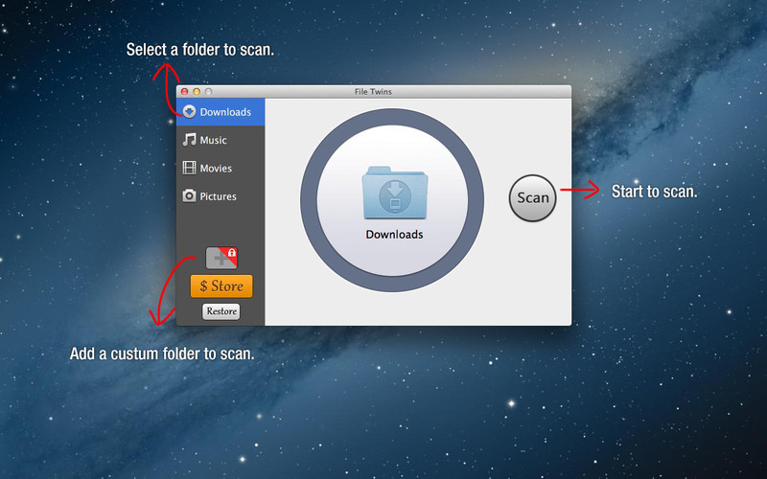
Task: Minimize the File Twins window
Action: 197,91
